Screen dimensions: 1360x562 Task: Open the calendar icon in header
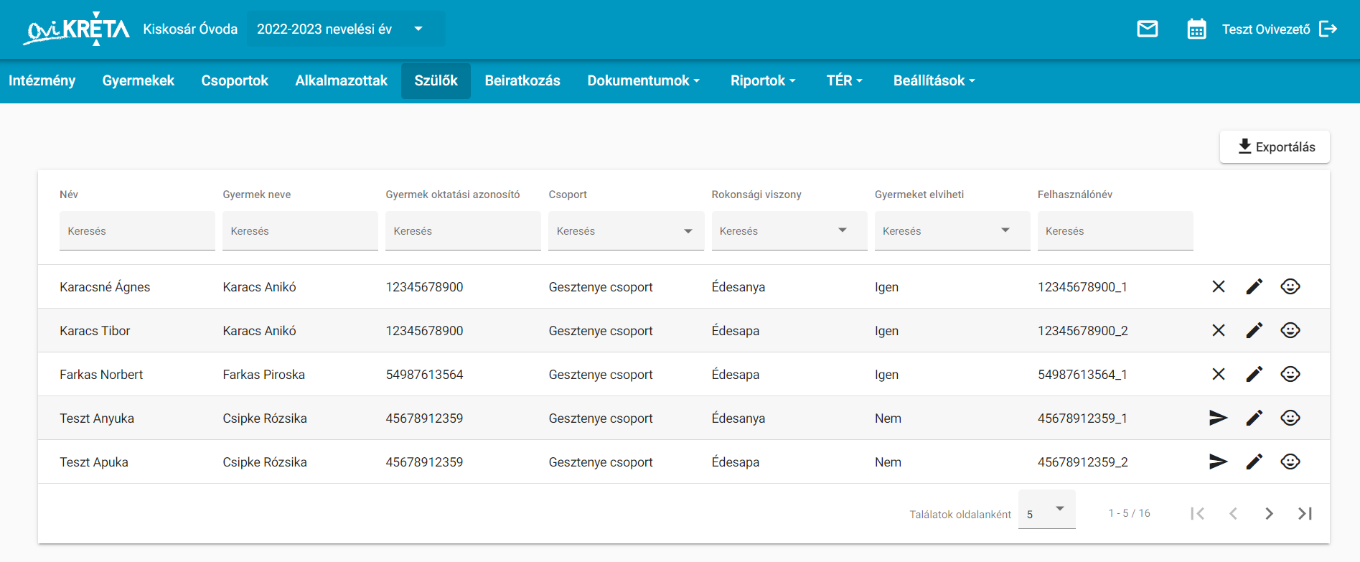point(1196,29)
